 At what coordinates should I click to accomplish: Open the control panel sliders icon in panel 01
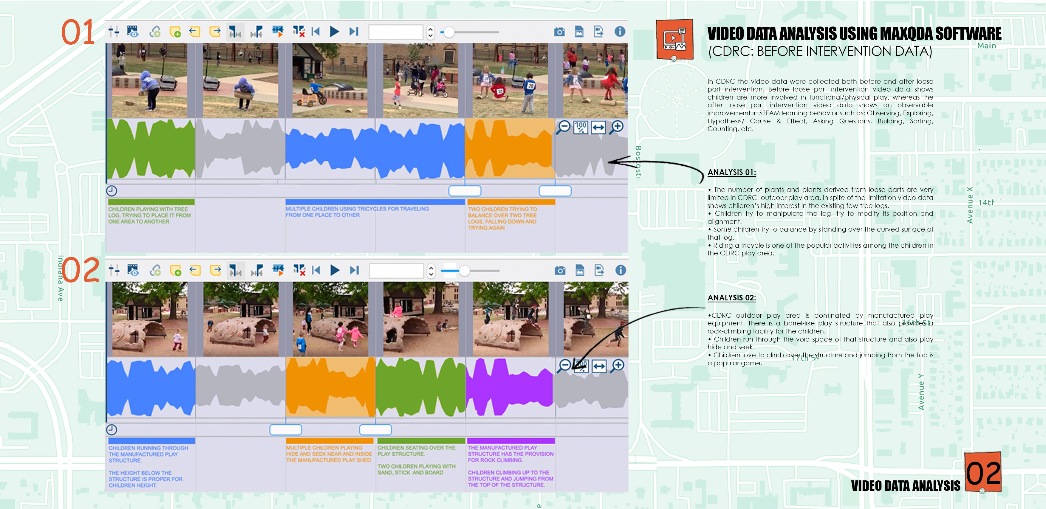[x=114, y=32]
